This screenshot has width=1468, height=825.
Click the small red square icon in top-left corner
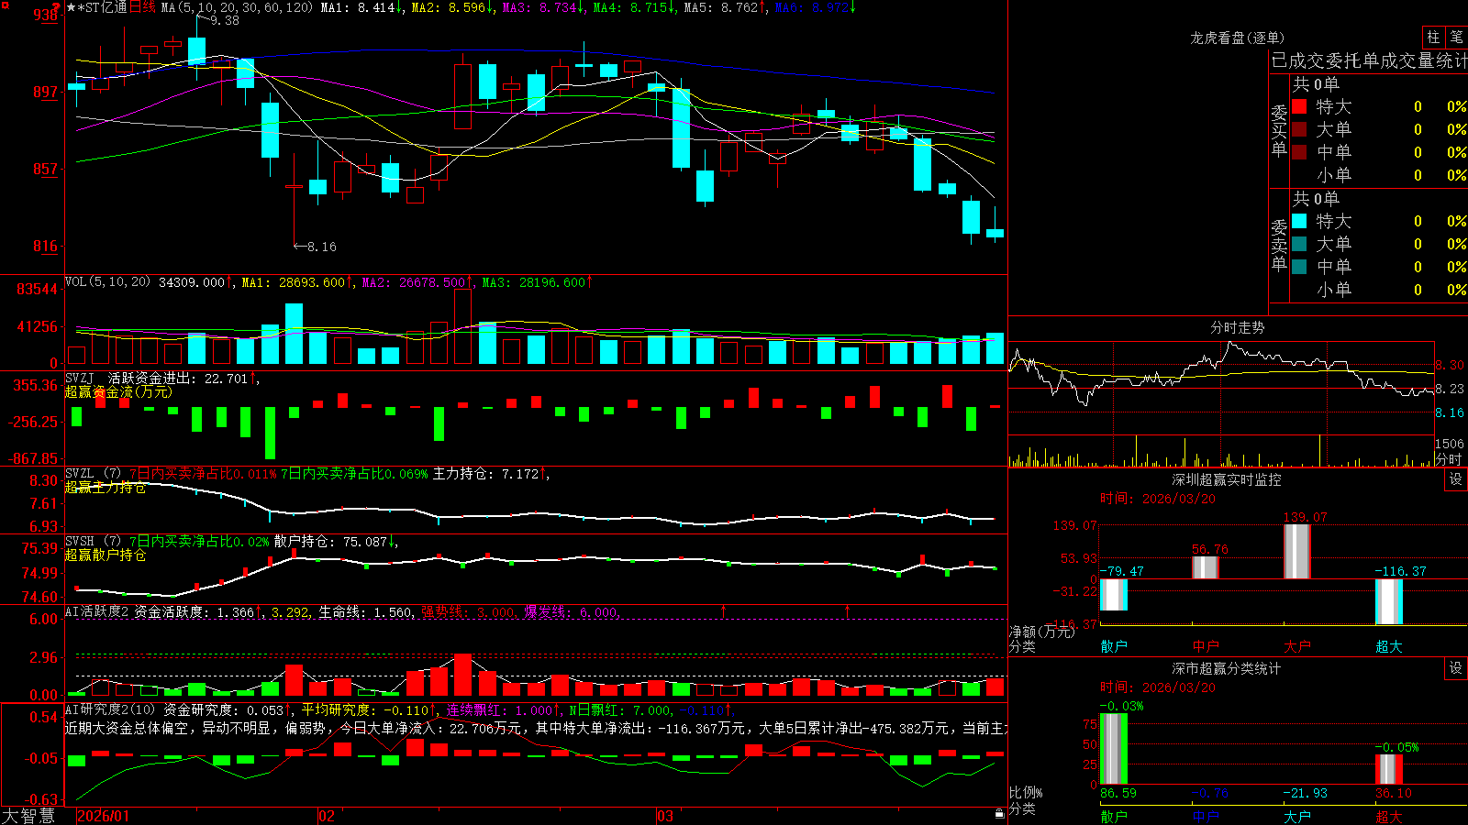point(4,5)
